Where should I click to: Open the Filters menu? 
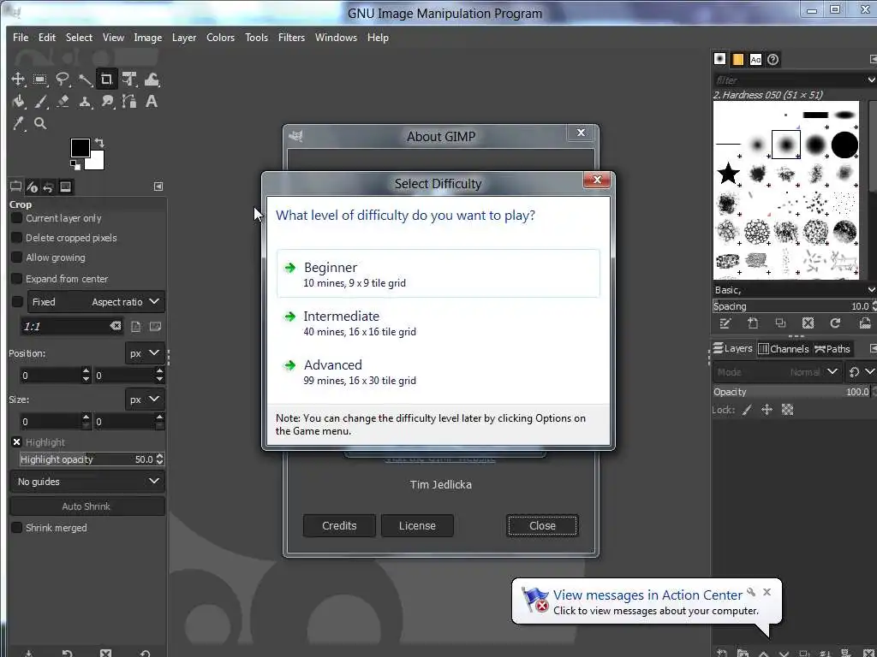pos(291,38)
